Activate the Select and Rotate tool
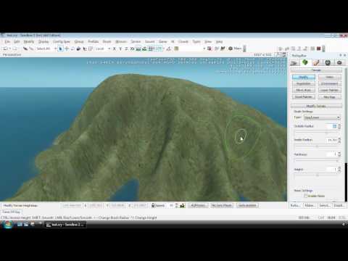Screen dimensions: 348x261 pos(72,49)
